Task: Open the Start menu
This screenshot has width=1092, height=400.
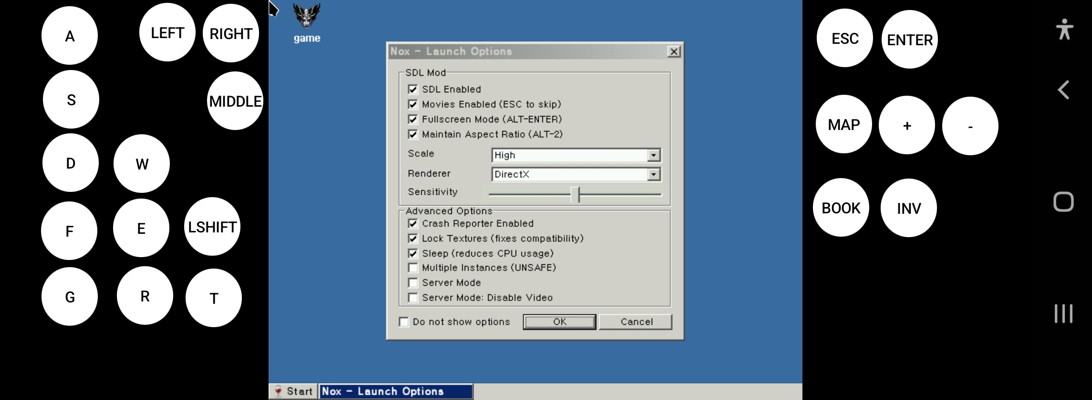Action: (293, 391)
